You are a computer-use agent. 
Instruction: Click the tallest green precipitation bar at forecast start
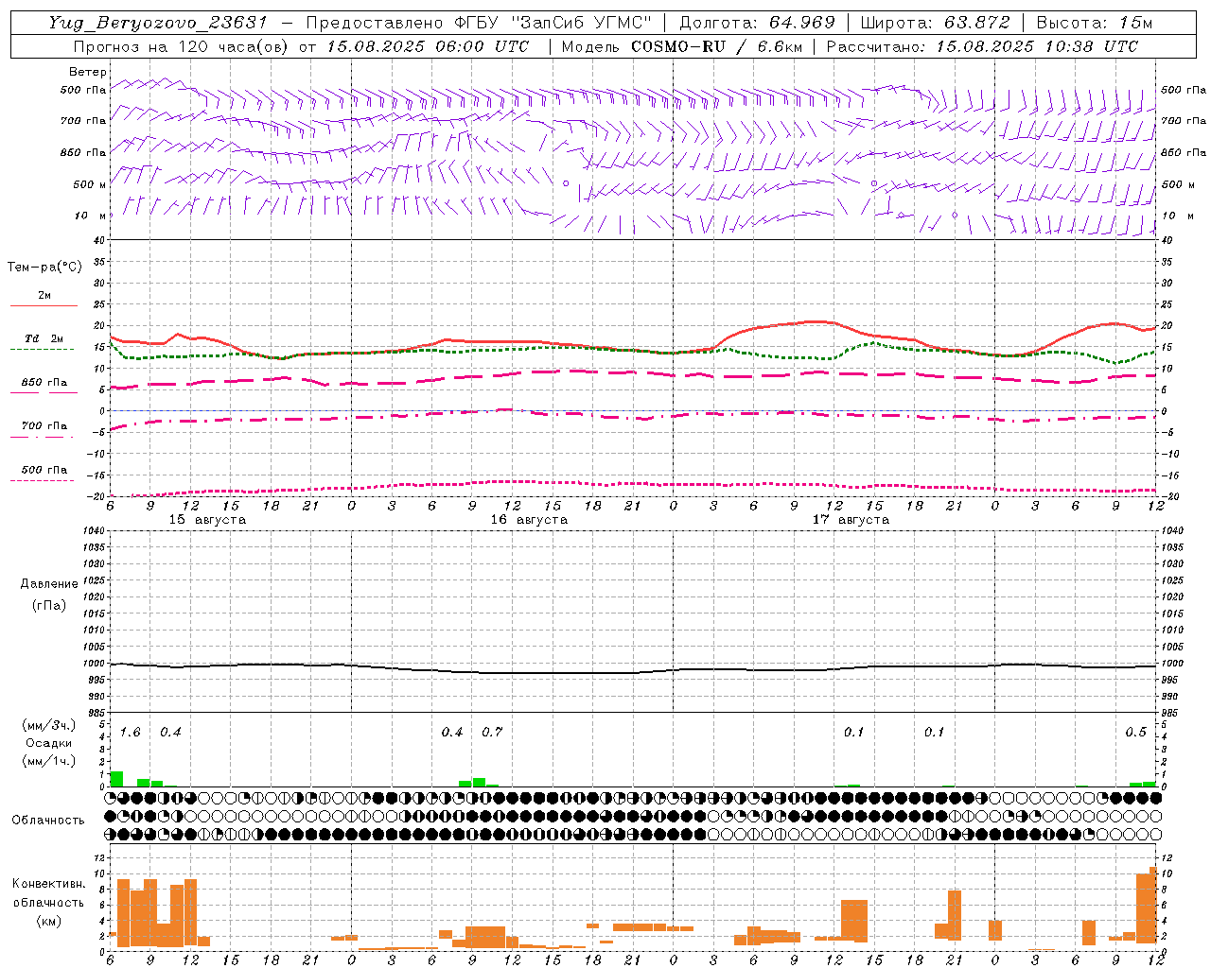pyautogui.click(x=116, y=779)
